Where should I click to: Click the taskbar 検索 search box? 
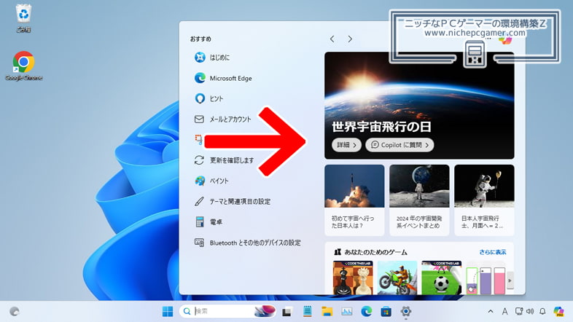click(227, 311)
